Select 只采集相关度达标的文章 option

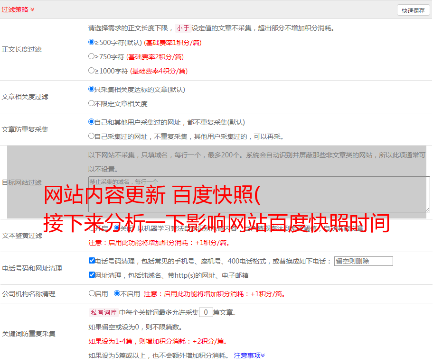92,89
